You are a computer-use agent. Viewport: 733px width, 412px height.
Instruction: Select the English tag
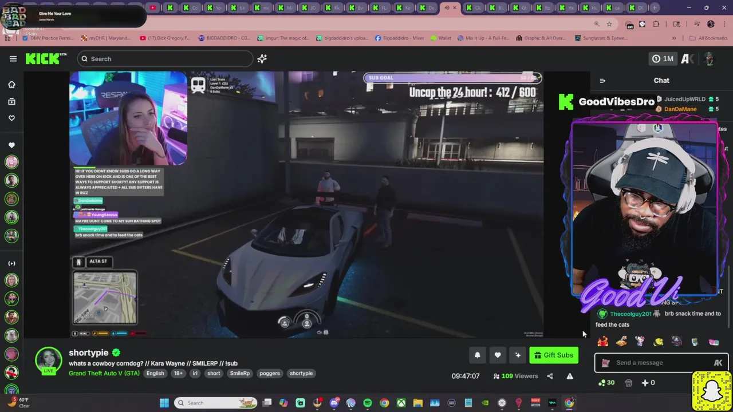[x=155, y=373]
